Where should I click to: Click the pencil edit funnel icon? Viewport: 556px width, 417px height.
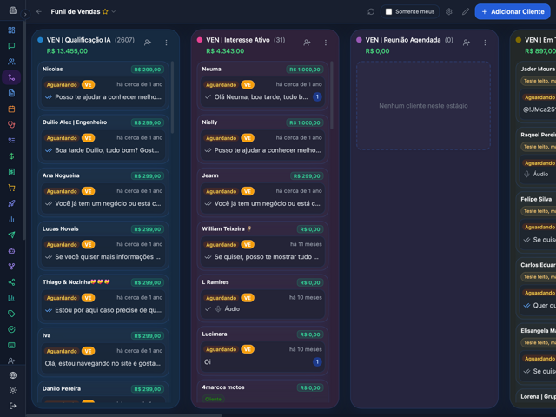(x=466, y=11)
